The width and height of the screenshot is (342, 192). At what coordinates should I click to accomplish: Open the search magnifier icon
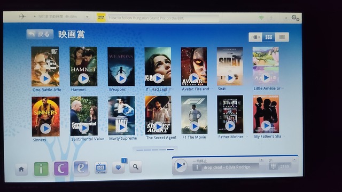[x=136, y=167]
